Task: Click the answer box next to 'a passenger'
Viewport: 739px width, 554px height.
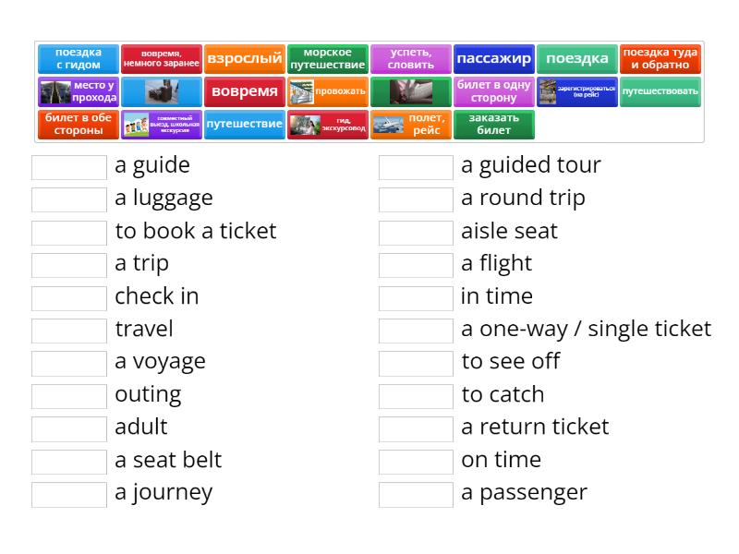Action: point(416,494)
